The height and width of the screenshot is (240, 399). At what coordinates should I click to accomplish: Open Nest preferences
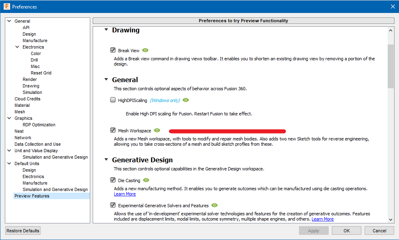tap(19, 131)
